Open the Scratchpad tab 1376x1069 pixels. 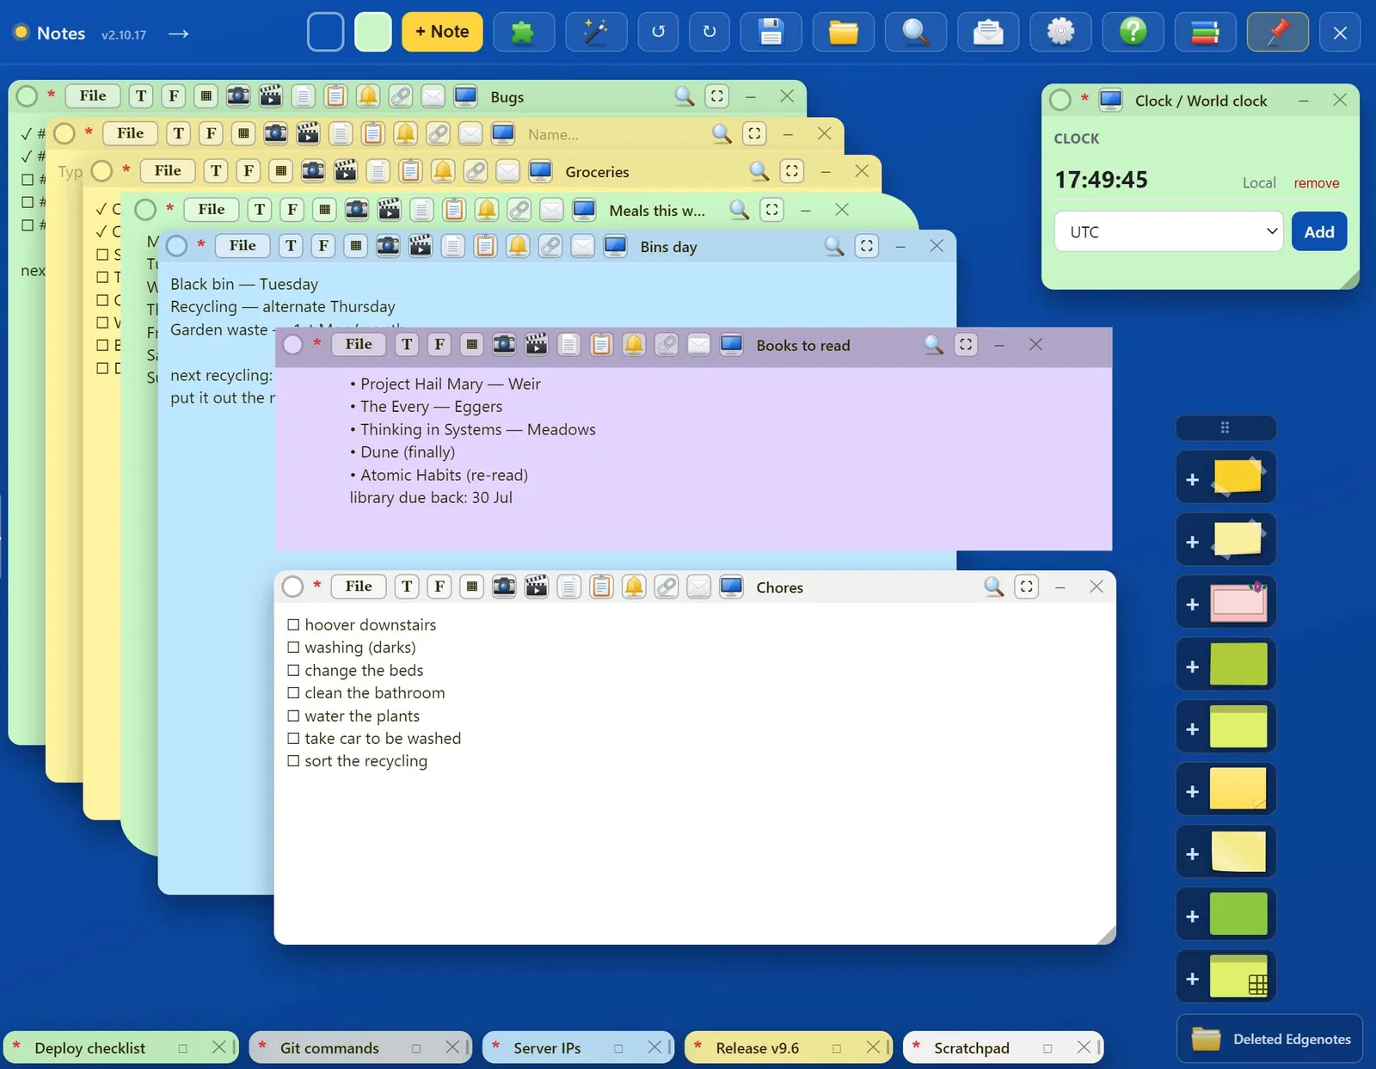1003,1047
